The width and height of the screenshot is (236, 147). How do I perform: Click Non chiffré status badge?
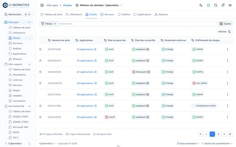click(x=200, y=83)
